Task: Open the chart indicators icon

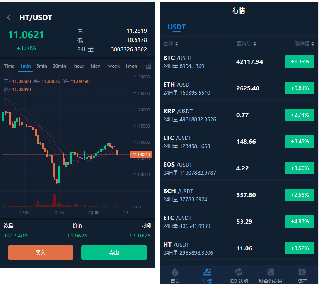Action: (148, 66)
